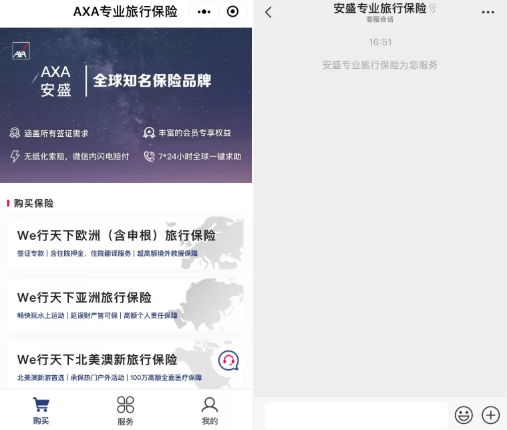Click the 畅快玩水上运动 subtitle under the Asia card
The height and width of the screenshot is (430, 507).
(x=41, y=316)
